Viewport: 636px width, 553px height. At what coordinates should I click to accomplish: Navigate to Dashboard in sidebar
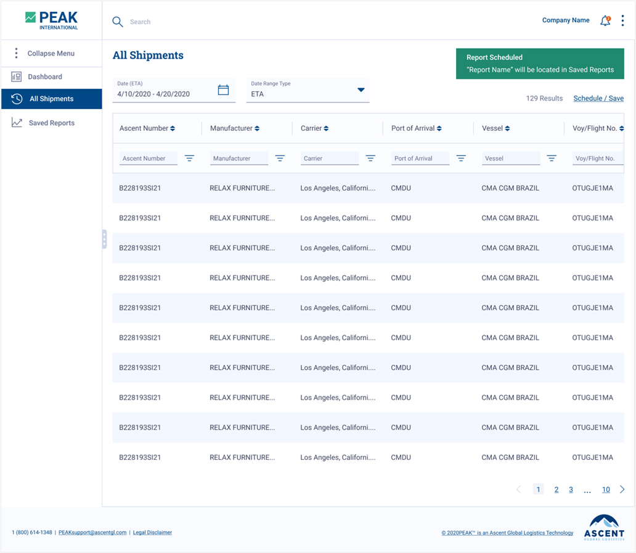[x=44, y=77]
